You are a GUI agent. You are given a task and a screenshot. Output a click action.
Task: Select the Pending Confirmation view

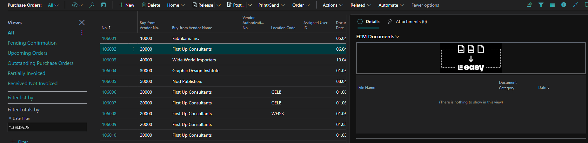pyautogui.click(x=32, y=43)
